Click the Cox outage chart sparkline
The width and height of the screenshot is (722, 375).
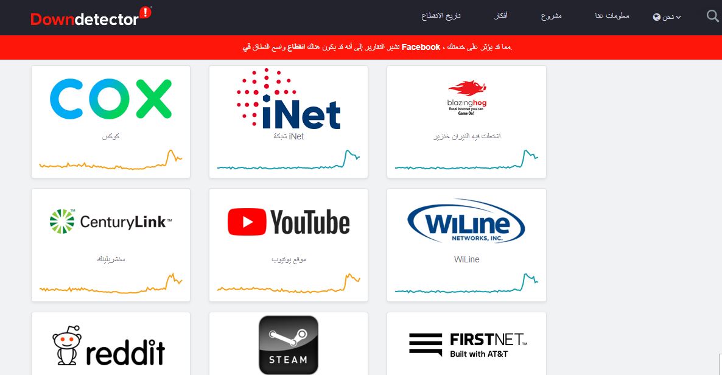coord(111,160)
